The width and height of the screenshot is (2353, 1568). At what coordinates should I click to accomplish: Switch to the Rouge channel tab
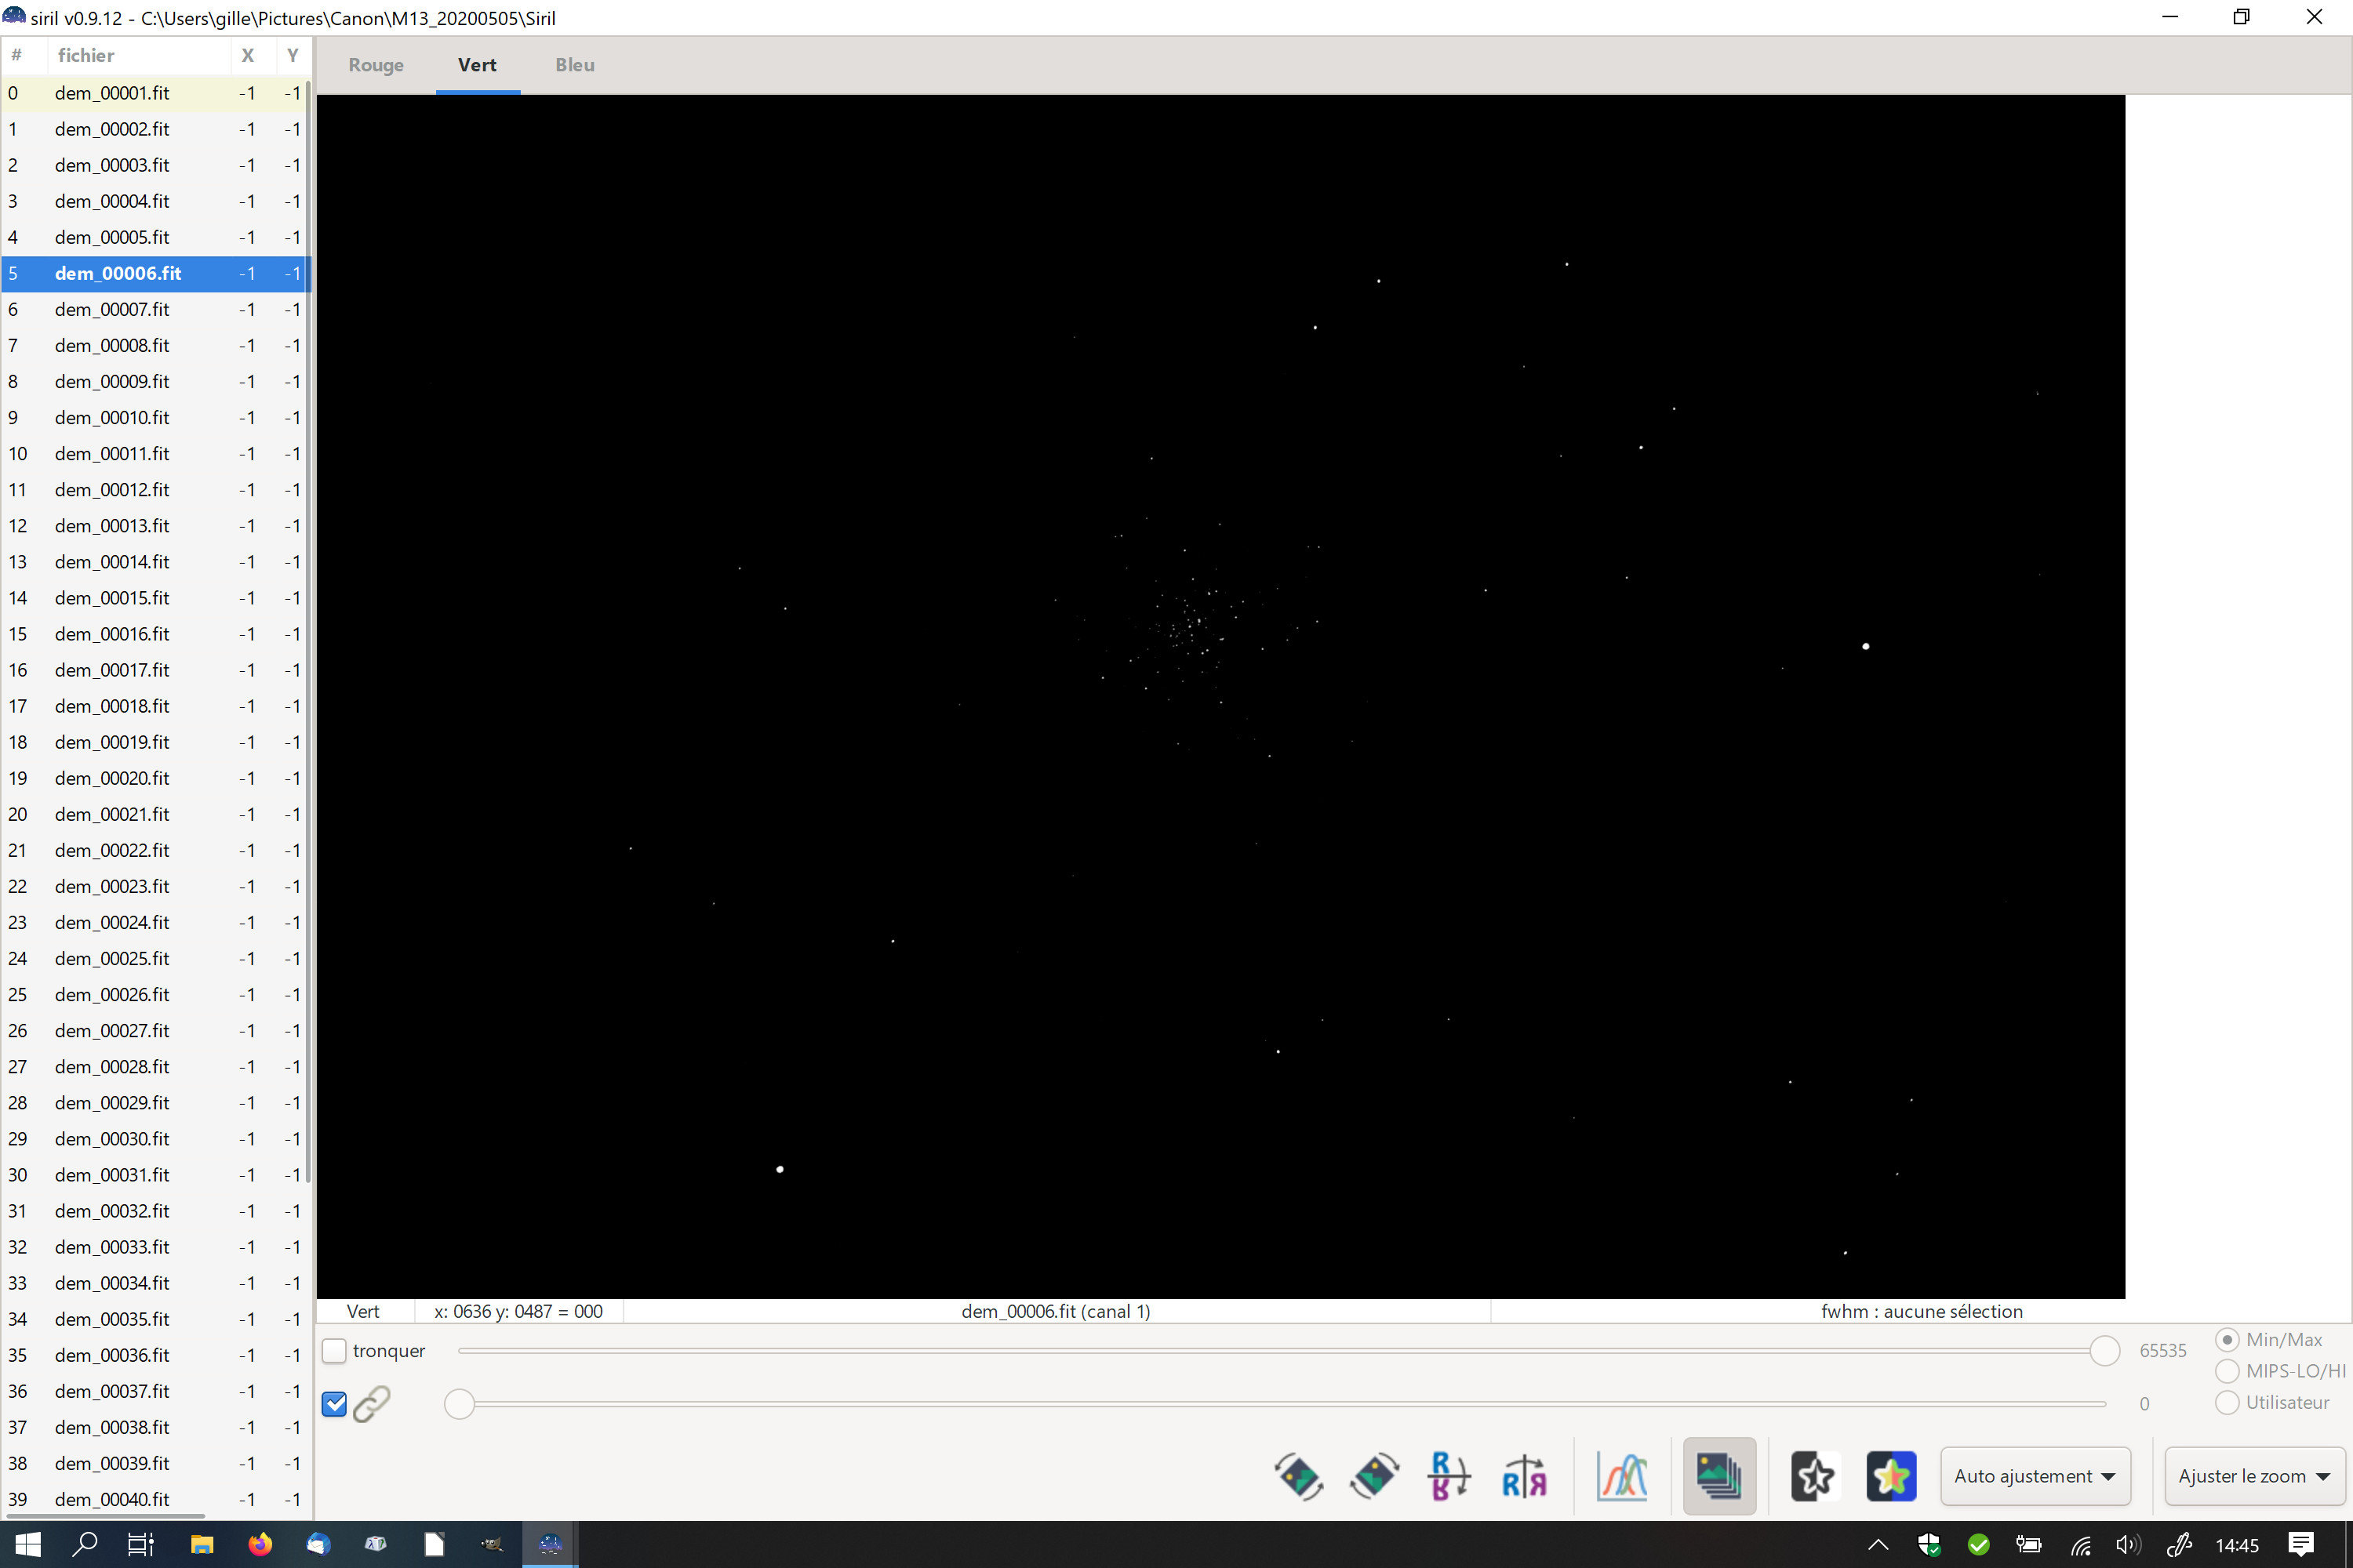[376, 65]
